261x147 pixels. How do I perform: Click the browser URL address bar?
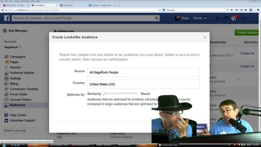coord(82,10)
